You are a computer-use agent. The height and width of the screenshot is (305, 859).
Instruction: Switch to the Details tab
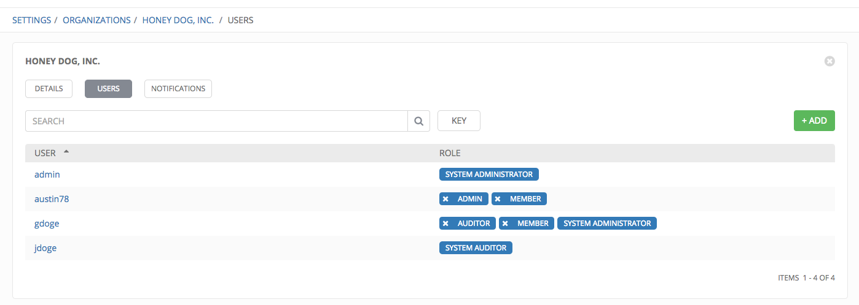(49, 89)
